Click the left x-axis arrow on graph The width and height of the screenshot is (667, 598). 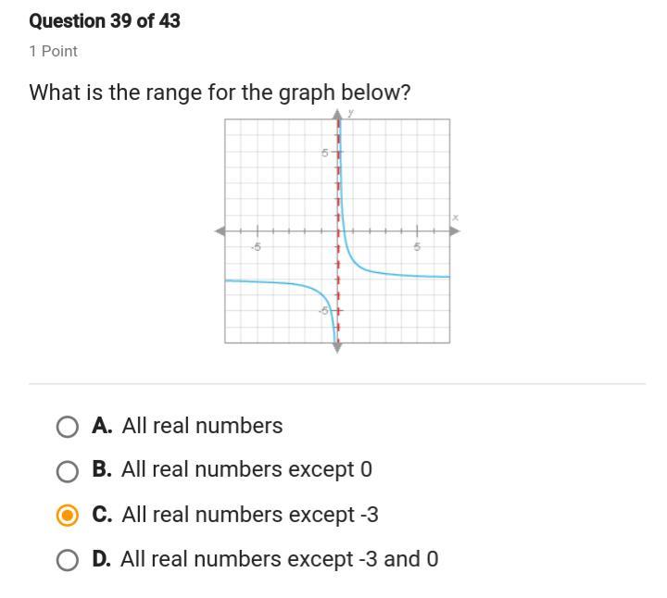pos(220,231)
